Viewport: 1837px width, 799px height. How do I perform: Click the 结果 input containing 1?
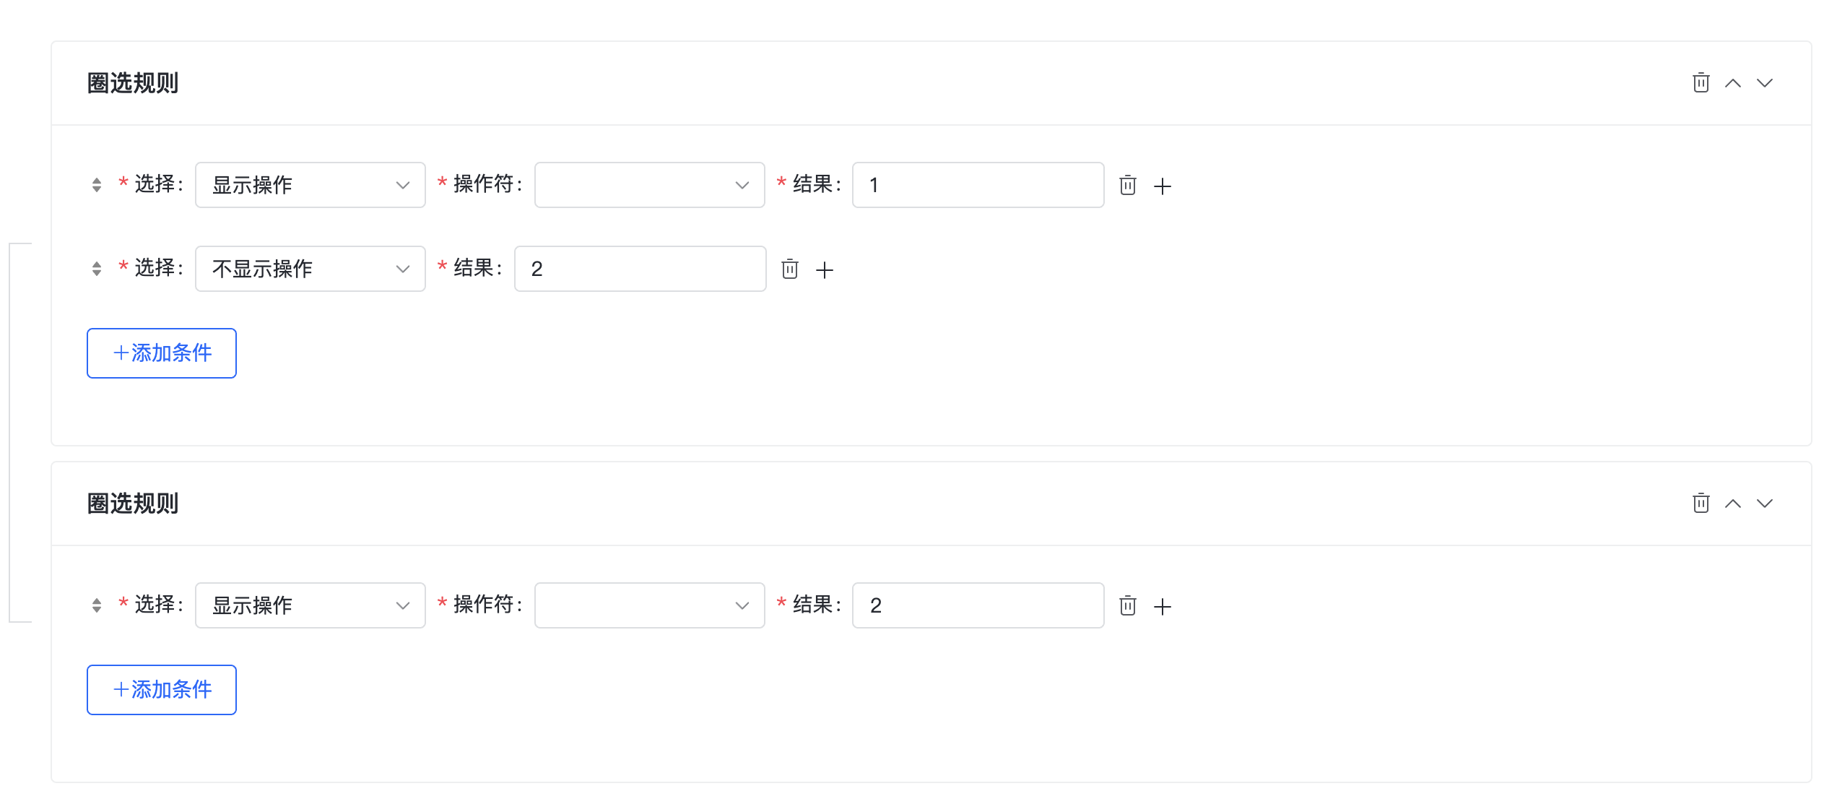click(977, 185)
